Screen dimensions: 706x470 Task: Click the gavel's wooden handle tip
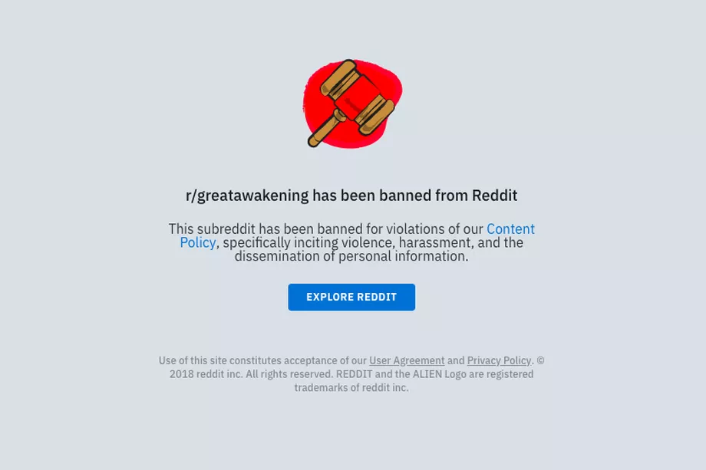click(x=313, y=141)
